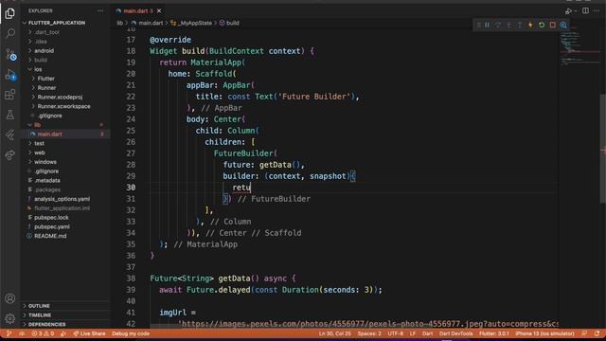
Task: Expand the OUTLINE section
Action: coord(65,306)
